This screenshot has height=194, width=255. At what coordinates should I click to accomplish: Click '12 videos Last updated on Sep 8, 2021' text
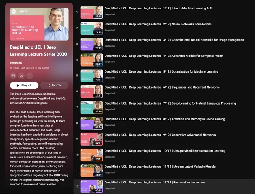pyautogui.click(x=29, y=68)
